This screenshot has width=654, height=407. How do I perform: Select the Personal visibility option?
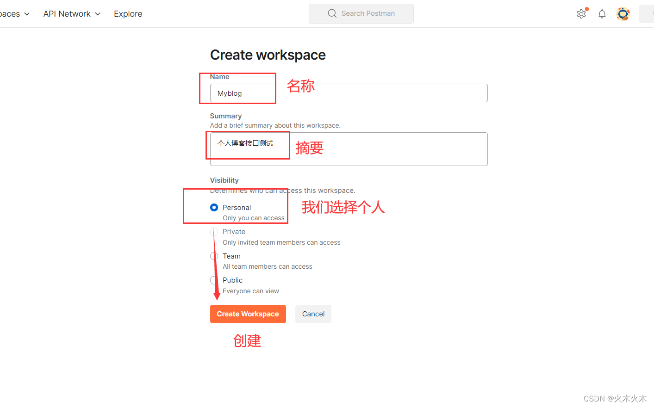[214, 207]
